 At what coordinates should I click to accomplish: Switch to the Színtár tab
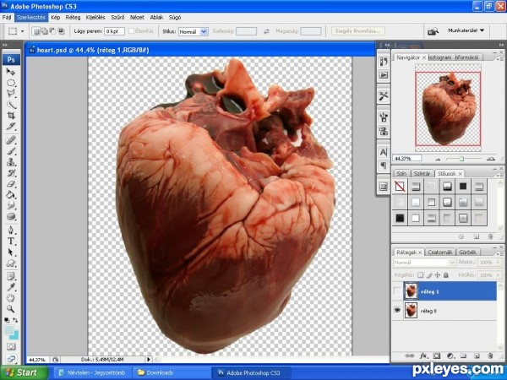pos(422,173)
